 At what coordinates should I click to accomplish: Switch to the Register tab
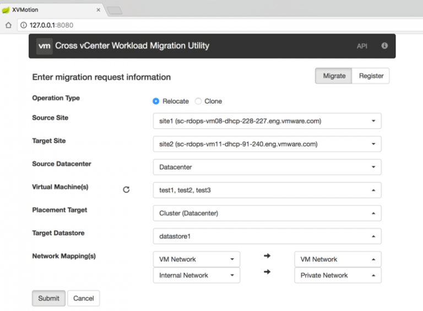click(x=371, y=76)
